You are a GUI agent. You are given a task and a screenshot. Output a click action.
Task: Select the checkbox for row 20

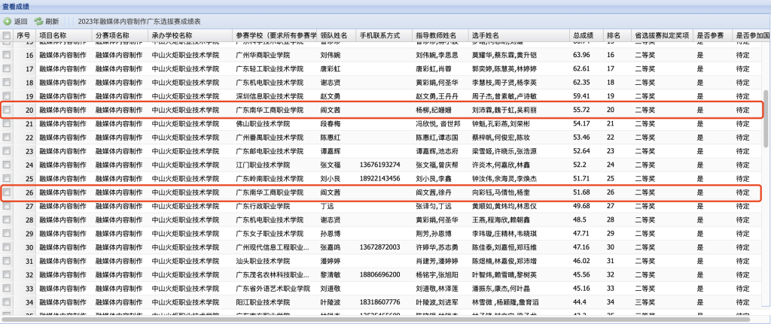(x=7, y=110)
